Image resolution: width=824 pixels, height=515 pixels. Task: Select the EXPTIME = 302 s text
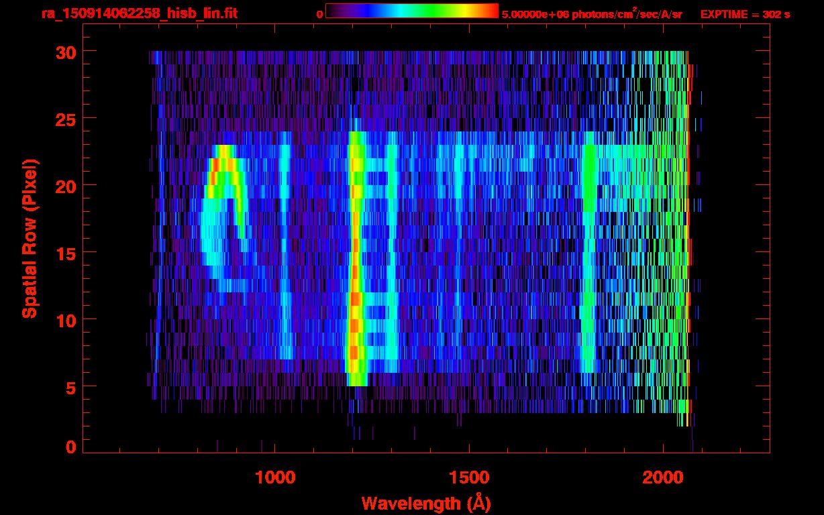point(745,14)
